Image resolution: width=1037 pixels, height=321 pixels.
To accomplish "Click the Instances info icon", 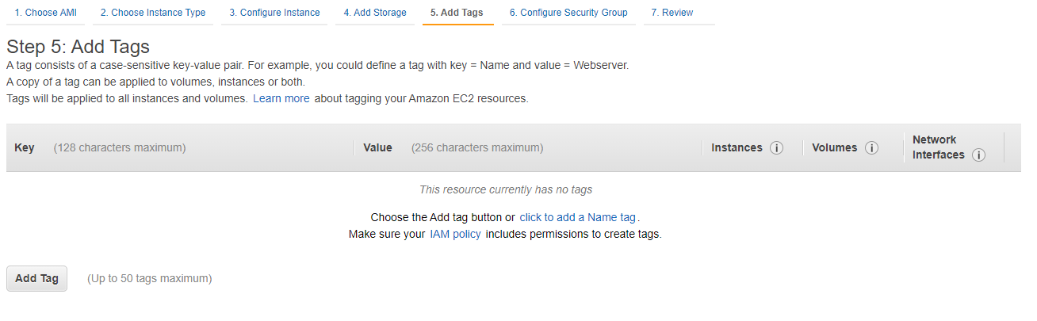I will (x=776, y=148).
